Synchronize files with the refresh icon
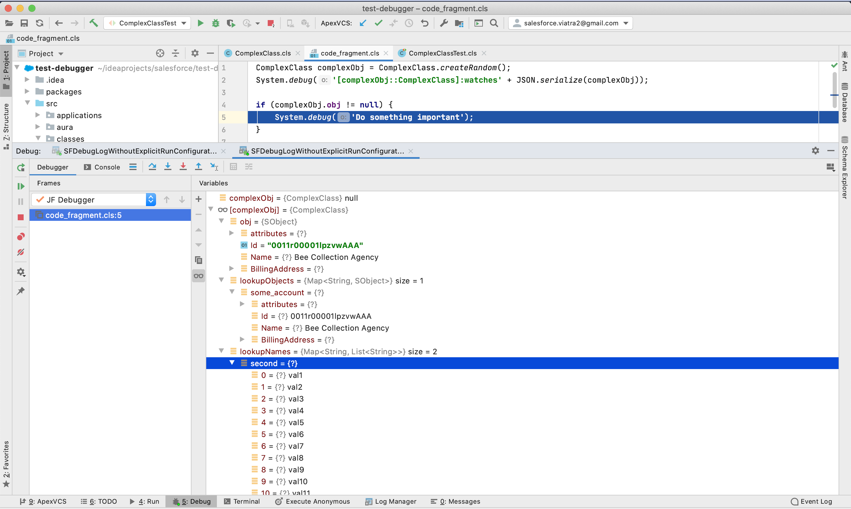This screenshot has width=851, height=509. pos(40,23)
